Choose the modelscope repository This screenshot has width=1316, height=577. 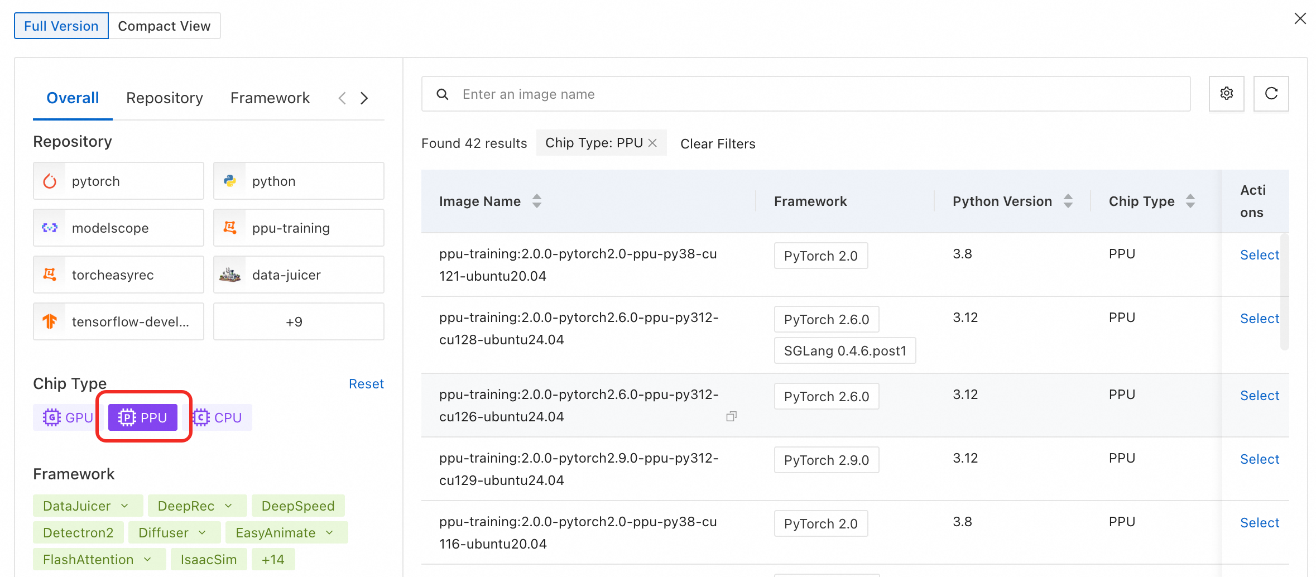118,228
